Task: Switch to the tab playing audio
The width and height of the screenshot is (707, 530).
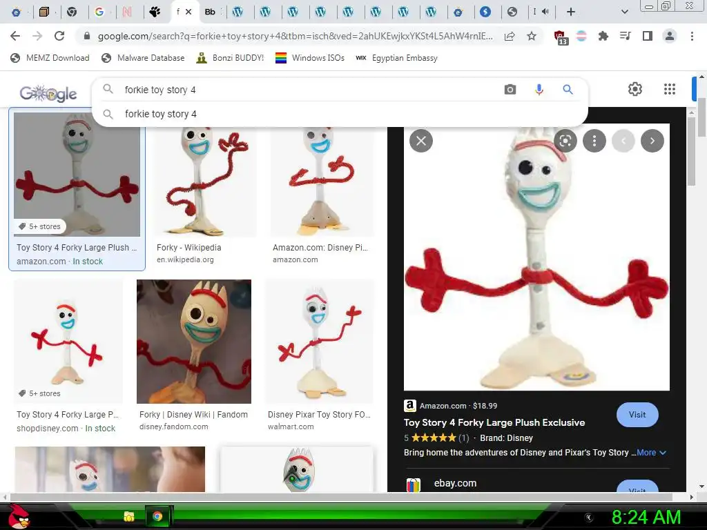Action: pyautogui.click(x=540, y=12)
